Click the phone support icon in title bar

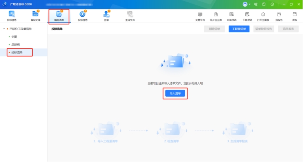(x=256, y=4)
